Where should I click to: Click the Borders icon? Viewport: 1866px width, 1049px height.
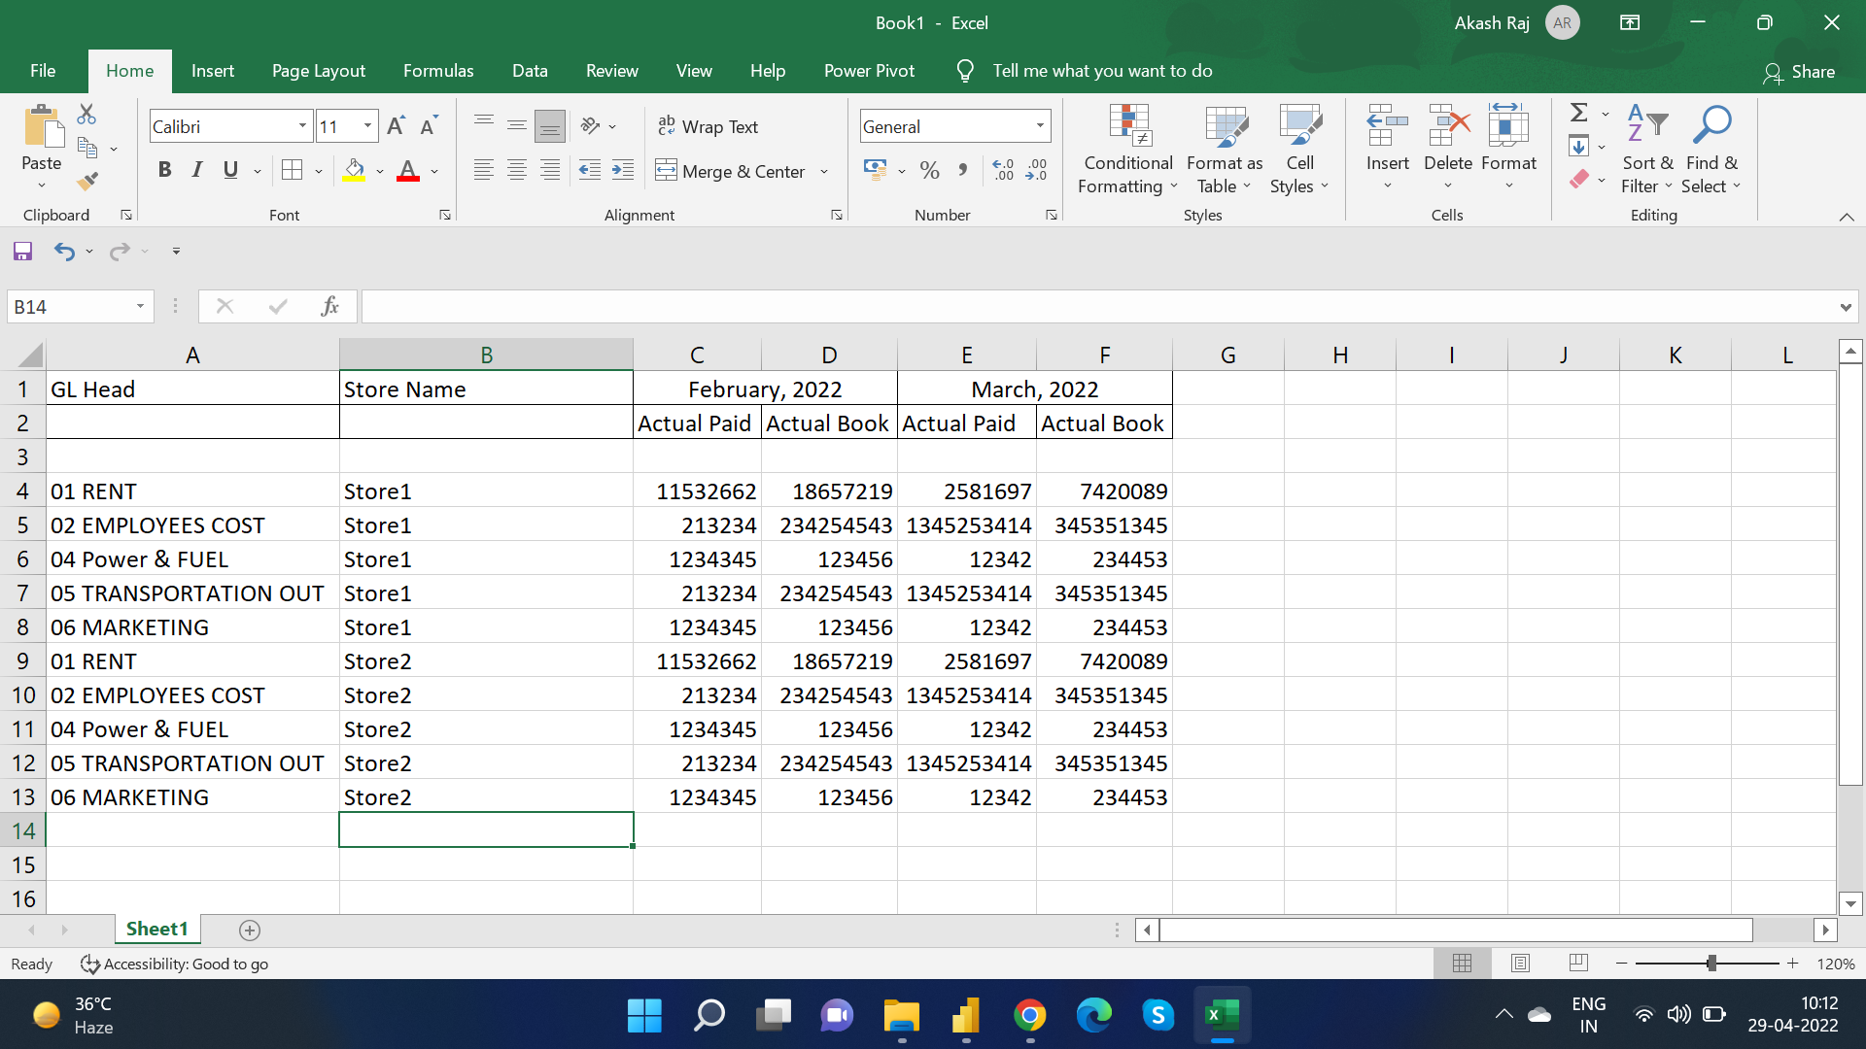coord(292,171)
